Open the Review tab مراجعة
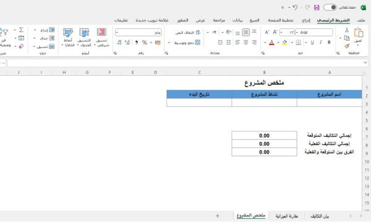The width and height of the screenshot is (371, 222). [x=219, y=20]
